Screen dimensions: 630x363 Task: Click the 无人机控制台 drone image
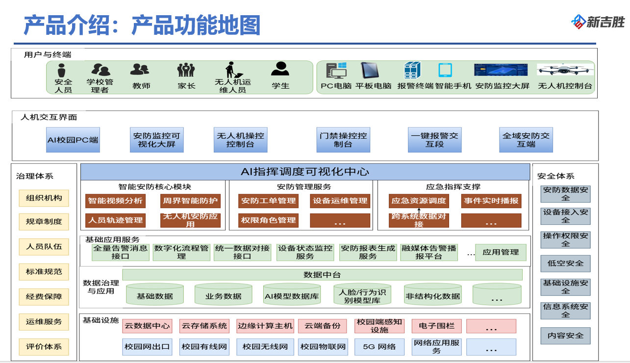(565, 70)
